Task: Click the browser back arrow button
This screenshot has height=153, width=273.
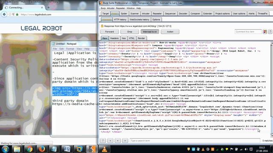Action: 4,14
